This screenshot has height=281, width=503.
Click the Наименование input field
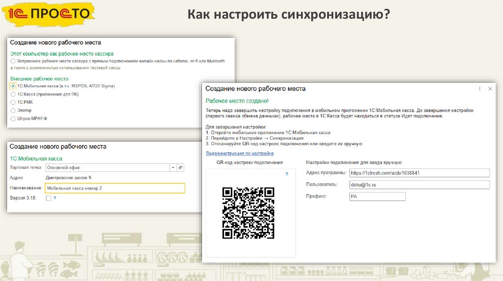(x=114, y=188)
